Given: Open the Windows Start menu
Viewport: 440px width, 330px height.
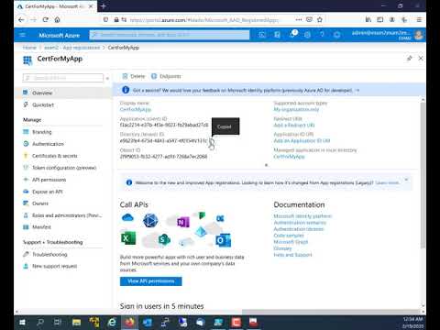Looking at the screenshot, I should pos(22,323).
